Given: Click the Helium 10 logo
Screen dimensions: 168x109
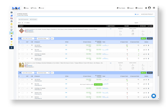Looking at the screenshot, I should pos(16,8).
